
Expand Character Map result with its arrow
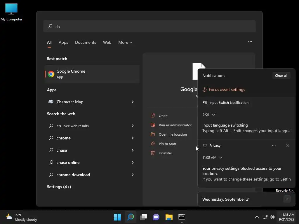133,102
